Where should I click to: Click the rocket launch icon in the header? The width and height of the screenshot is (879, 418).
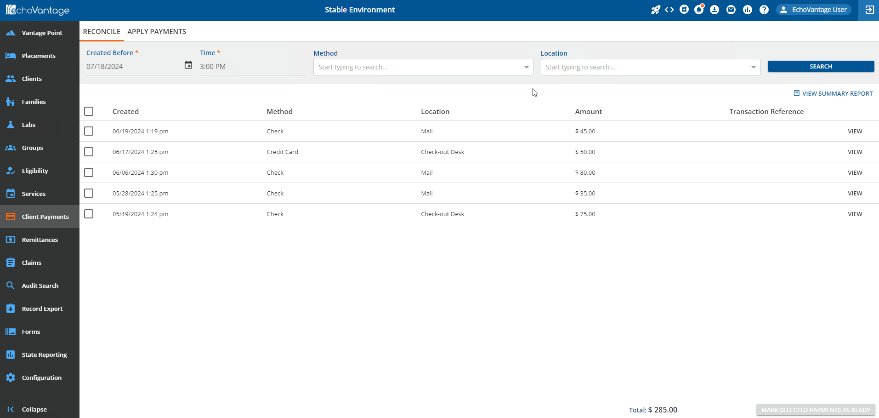coord(656,10)
